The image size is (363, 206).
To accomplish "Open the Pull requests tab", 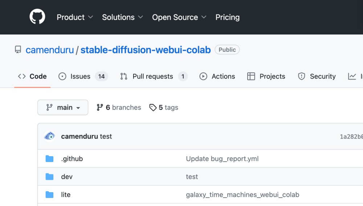I will 154,76.
